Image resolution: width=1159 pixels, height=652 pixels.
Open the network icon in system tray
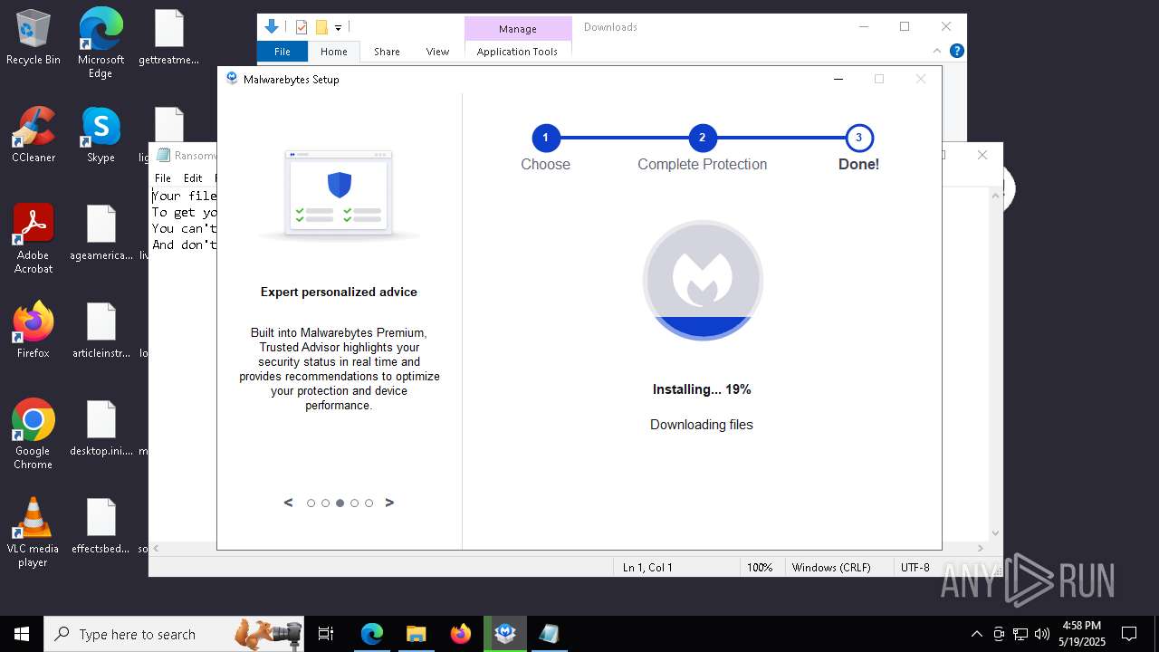click(1020, 634)
